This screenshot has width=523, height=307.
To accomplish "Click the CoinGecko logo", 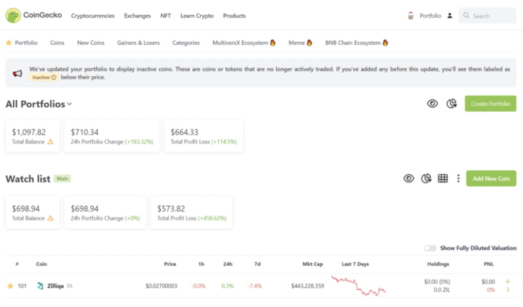I will pos(34,15).
